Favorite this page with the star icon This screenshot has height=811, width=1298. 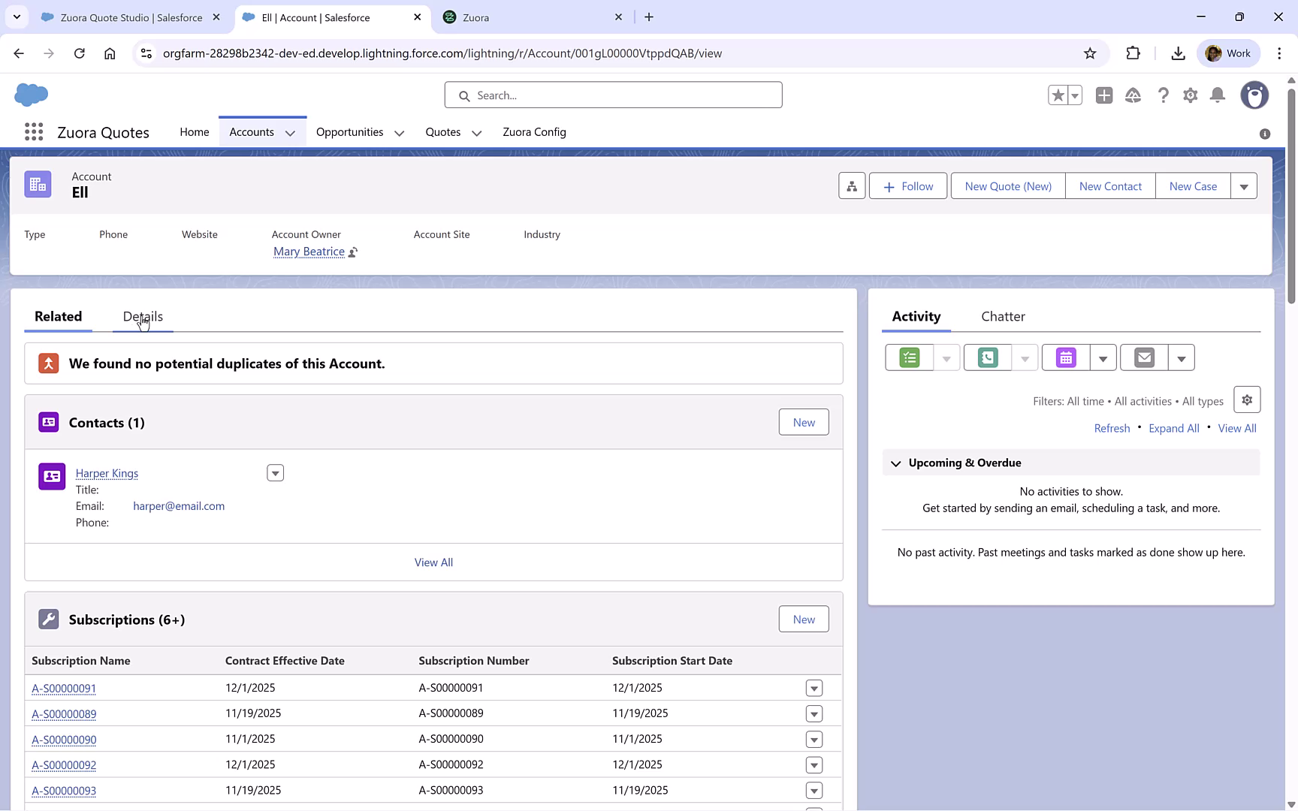click(x=1058, y=95)
